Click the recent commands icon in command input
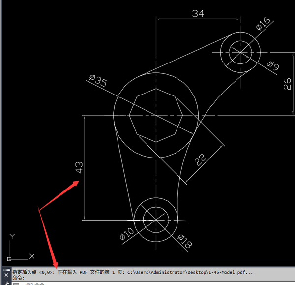The width and height of the screenshot is (295, 285). click(x=16, y=283)
